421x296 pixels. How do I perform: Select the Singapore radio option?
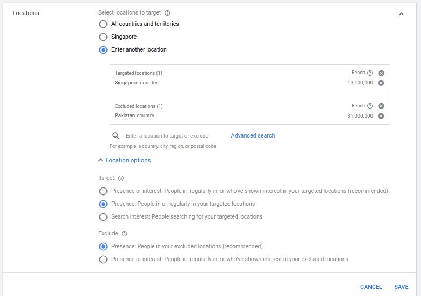coord(103,37)
